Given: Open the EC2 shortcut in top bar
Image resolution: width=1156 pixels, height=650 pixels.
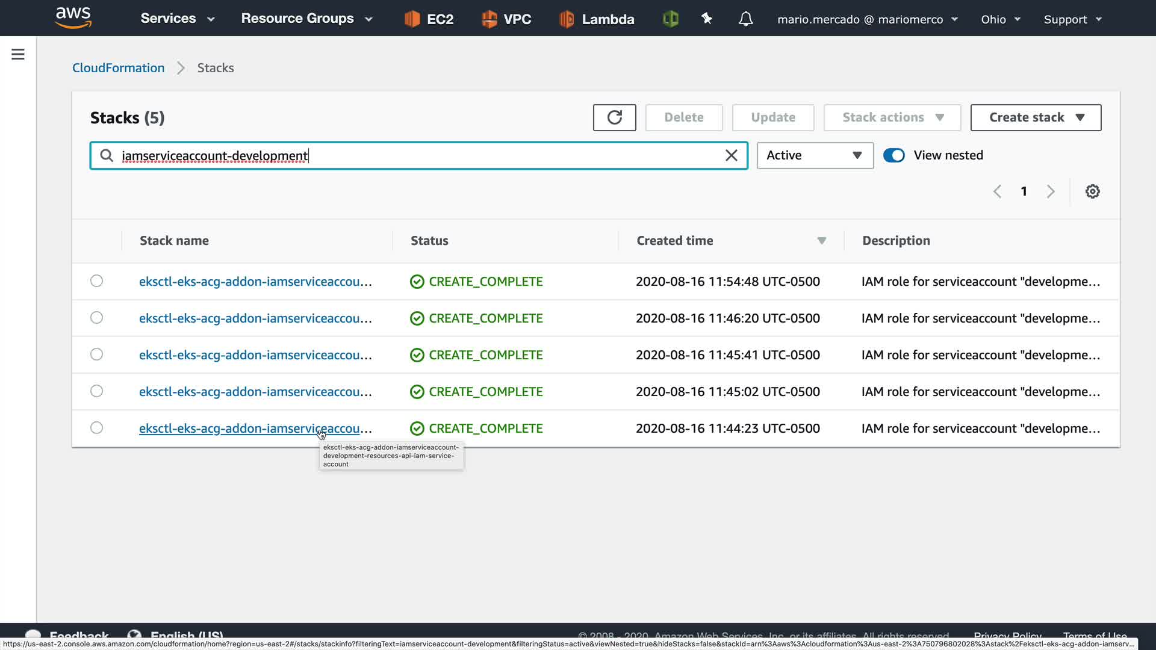Looking at the screenshot, I should [x=429, y=19].
